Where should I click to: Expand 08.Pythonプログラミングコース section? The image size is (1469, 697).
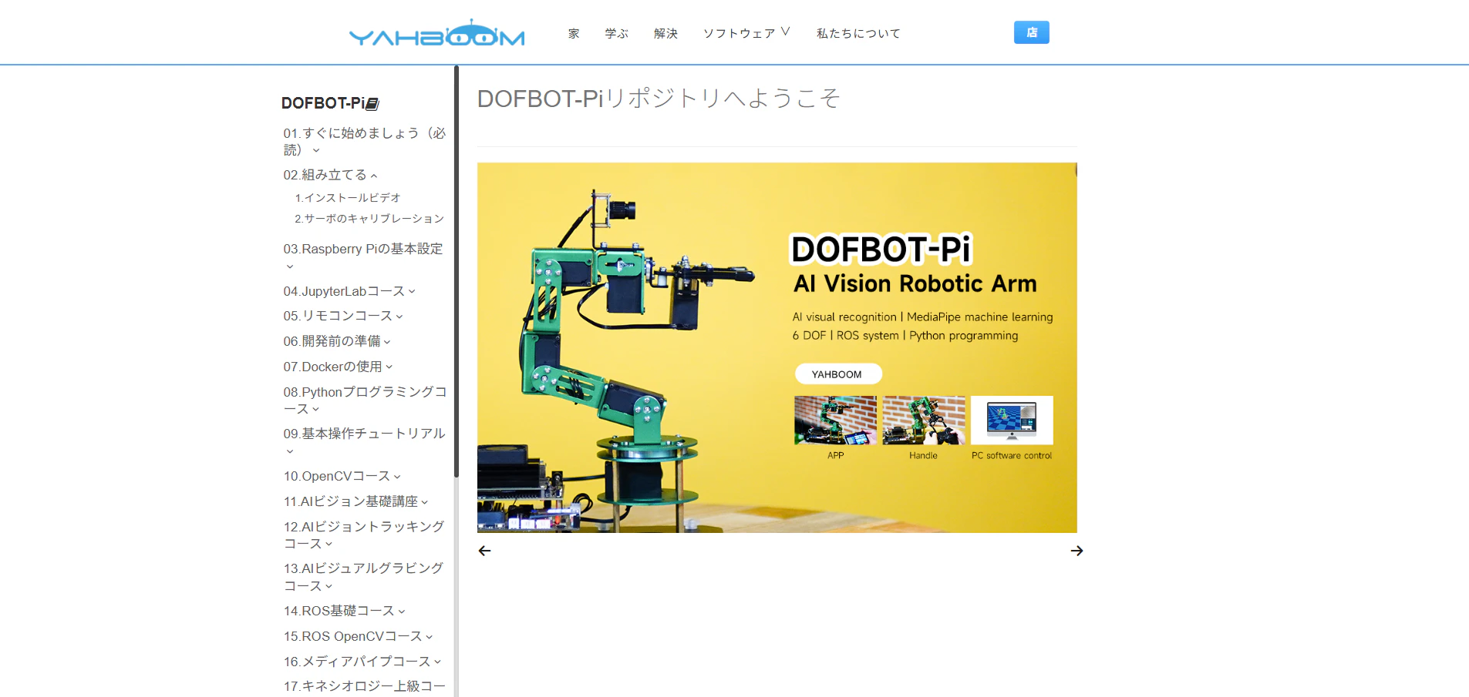[x=365, y=400]
